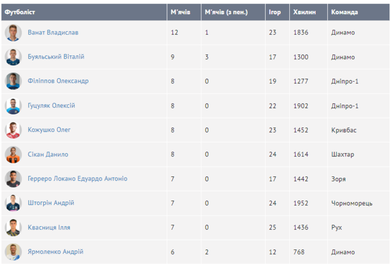The width and height of the screenshot is (391, 269).
Task: Open Квасниця Ілля player link
Action: [49, 228]
